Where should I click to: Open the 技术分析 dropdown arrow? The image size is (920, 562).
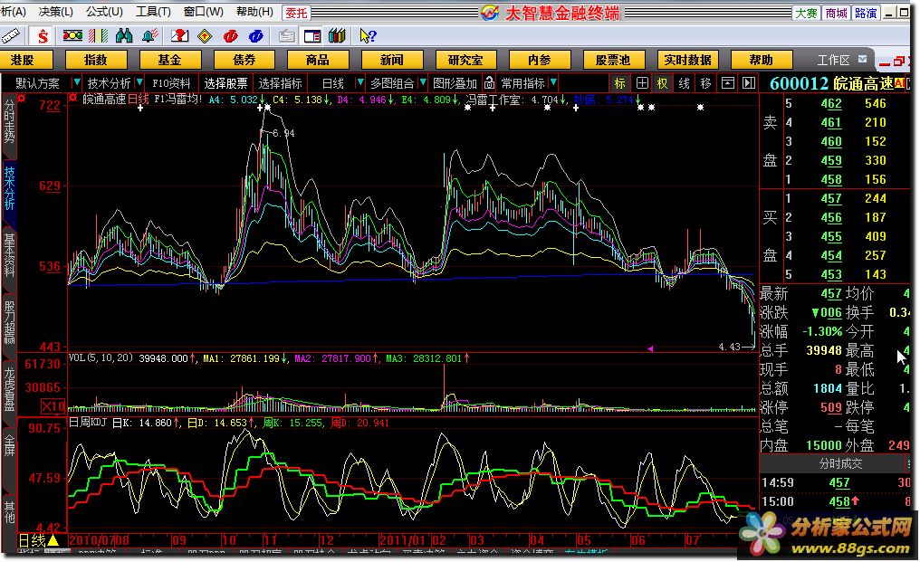(x=139, y=82)
